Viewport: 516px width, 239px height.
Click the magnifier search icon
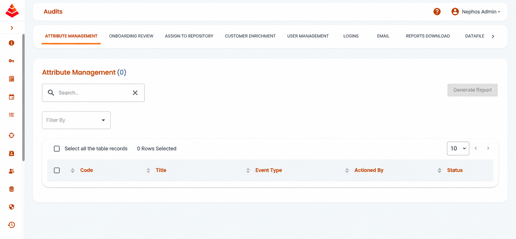[x=51, y=93]
